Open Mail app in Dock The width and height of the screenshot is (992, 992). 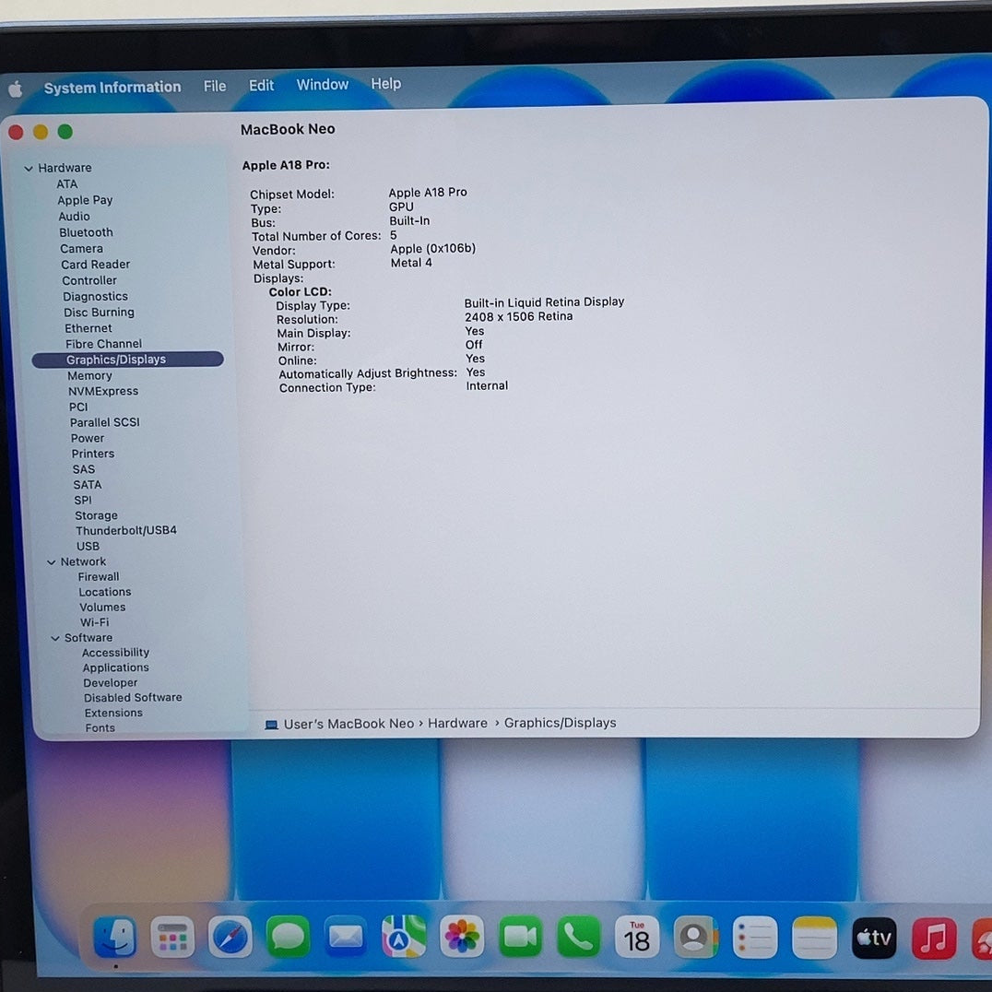[346, 937]
